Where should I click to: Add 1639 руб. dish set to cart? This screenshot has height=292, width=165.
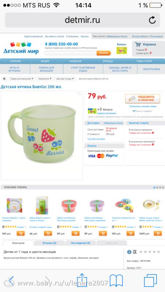coord(158,233)
